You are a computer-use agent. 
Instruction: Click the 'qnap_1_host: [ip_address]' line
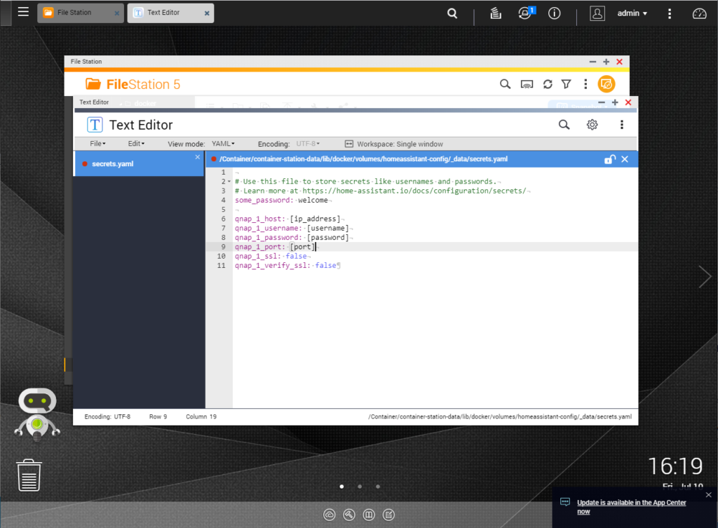[287, 219]
